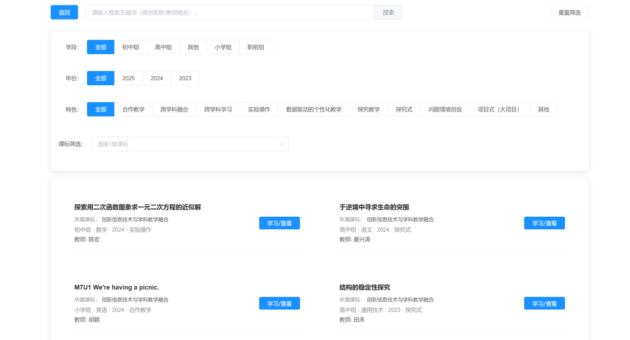This screenshot has height=340, width=630.
Task: Filter by year 2025
Action: click(x=128, y=78)
